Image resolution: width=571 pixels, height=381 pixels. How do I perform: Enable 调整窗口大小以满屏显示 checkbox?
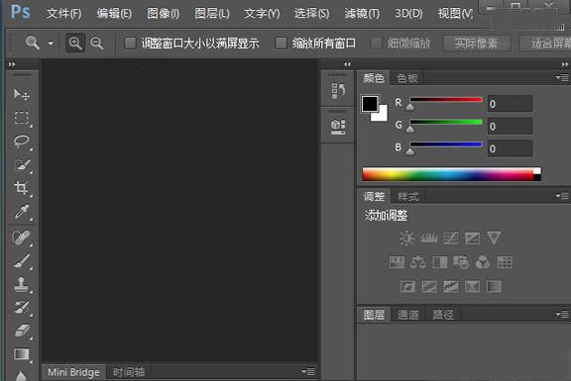point(130,44)
